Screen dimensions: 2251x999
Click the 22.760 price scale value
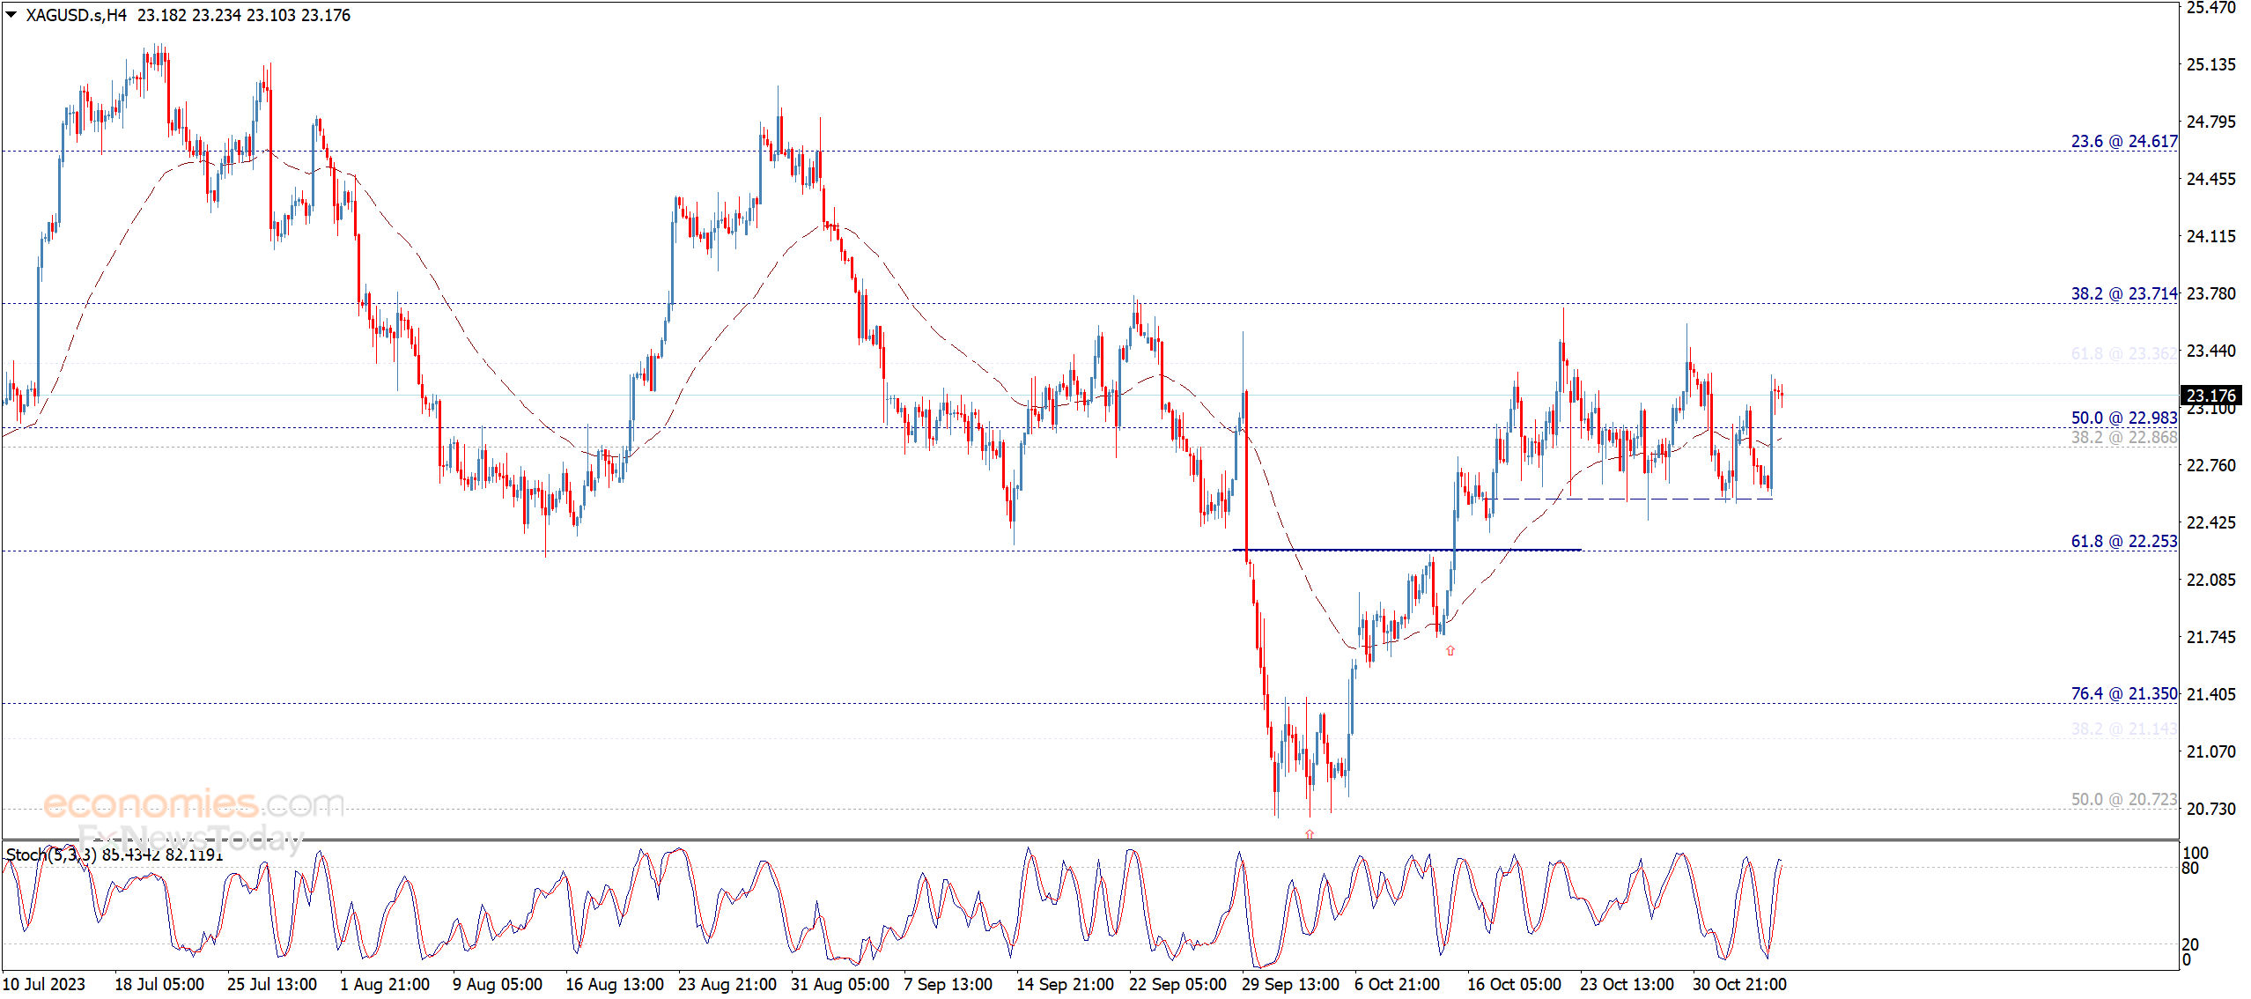2210,465
